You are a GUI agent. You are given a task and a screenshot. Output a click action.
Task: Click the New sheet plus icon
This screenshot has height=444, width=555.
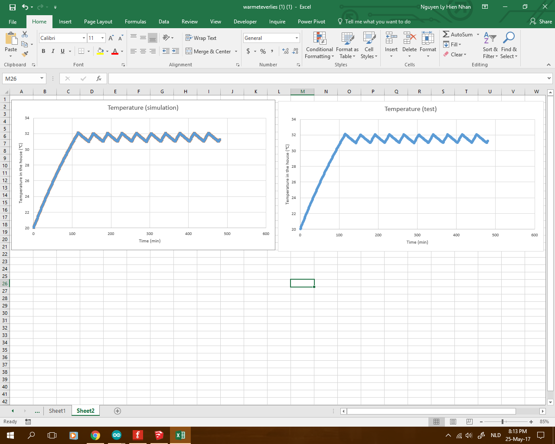117,411
